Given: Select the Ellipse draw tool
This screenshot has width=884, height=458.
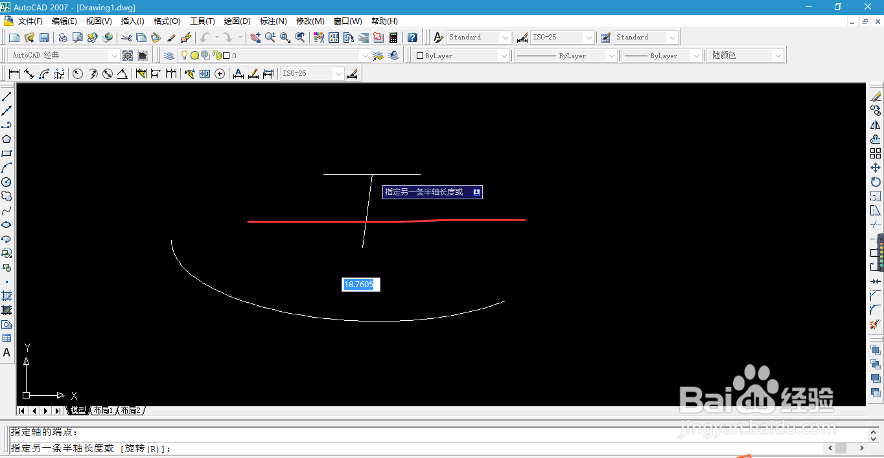Looking at the screenshot, I should 6,224.
